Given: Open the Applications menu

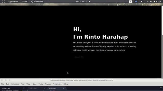Looking at the screenshot, I should (x=13, y=2).
